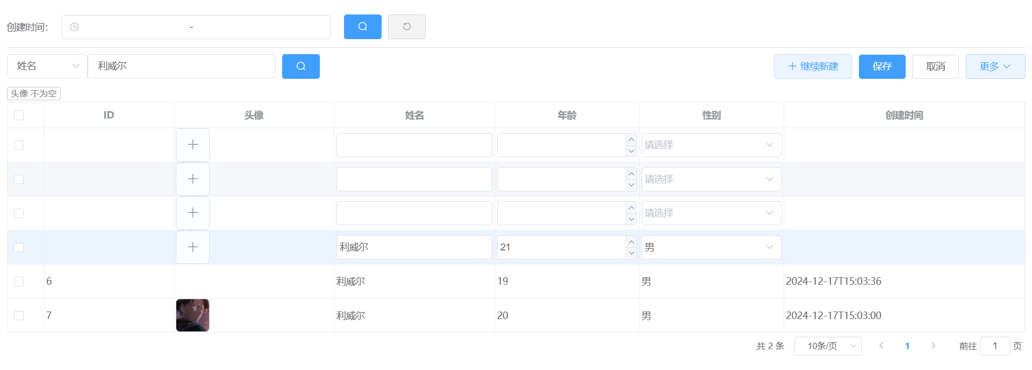
Task: Go to the previous page arrow
Action: point(881,346)
